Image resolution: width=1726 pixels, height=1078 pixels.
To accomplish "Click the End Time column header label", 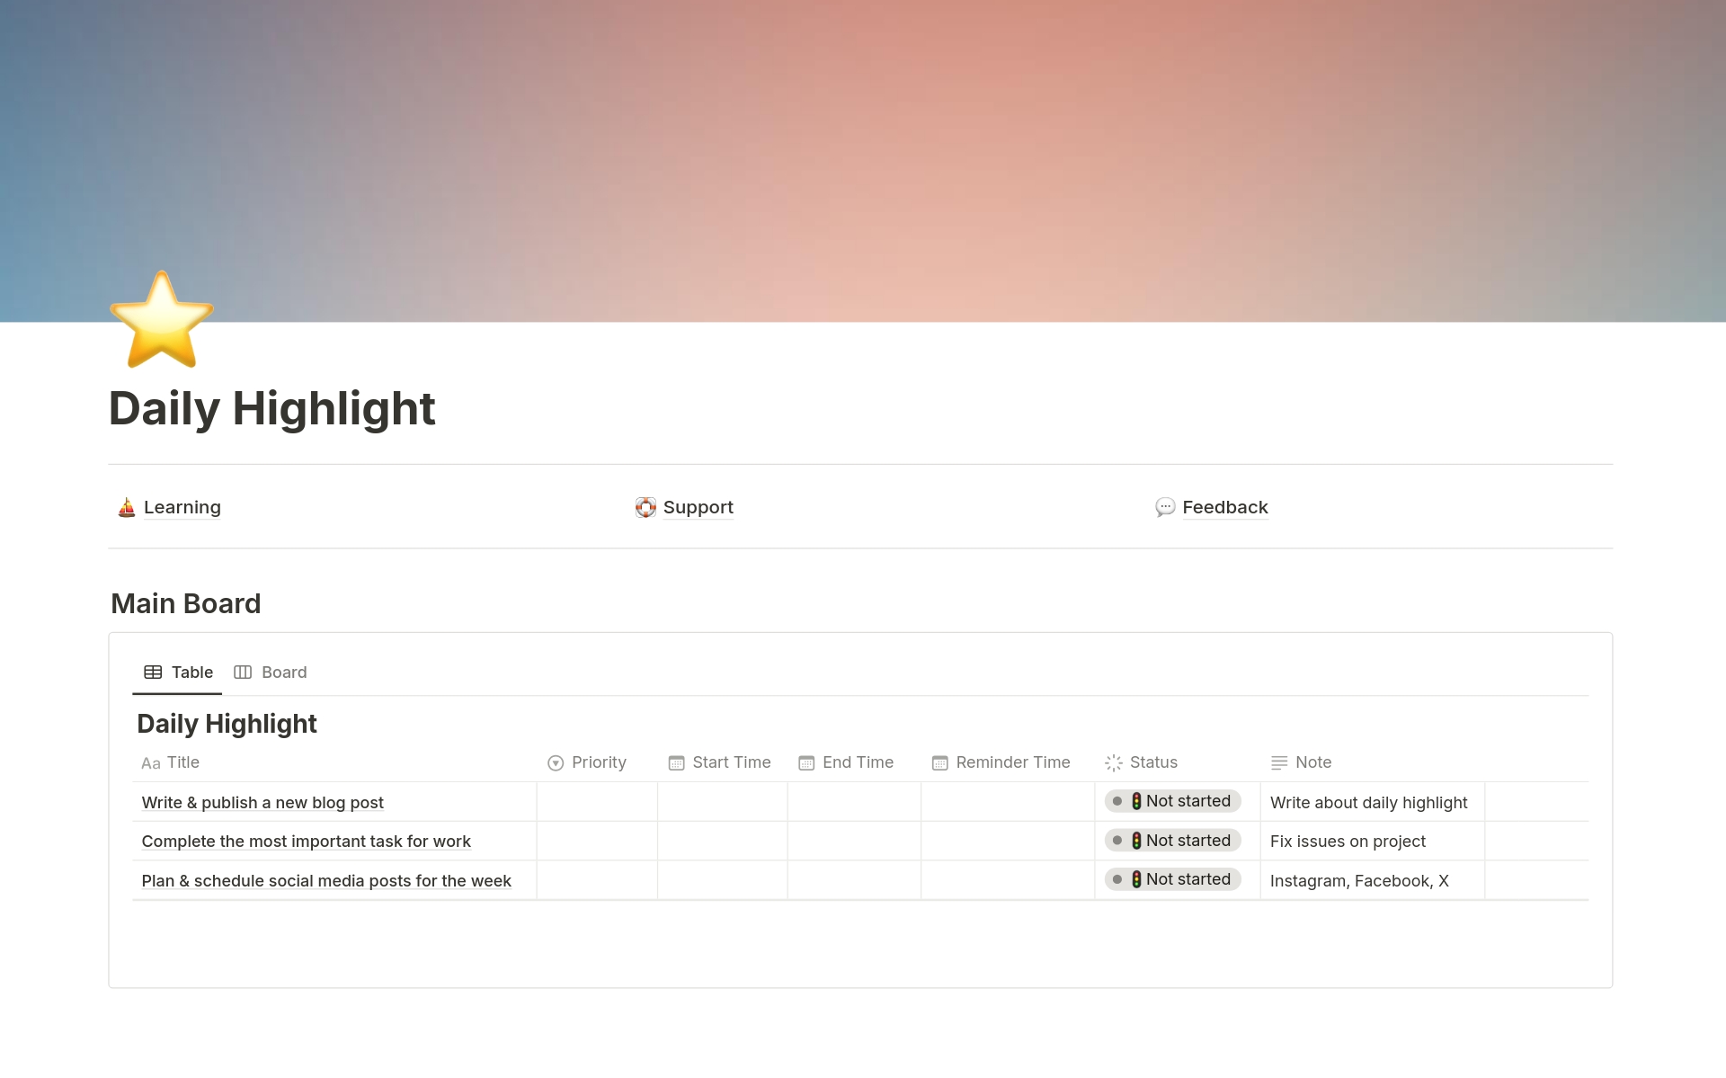I will coord(858,762).
